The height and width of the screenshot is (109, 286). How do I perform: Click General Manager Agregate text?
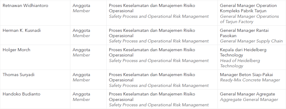(247, 94)
